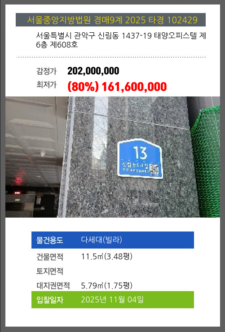
Task: Click the 토지면적 label
Action: coord(50,271)
